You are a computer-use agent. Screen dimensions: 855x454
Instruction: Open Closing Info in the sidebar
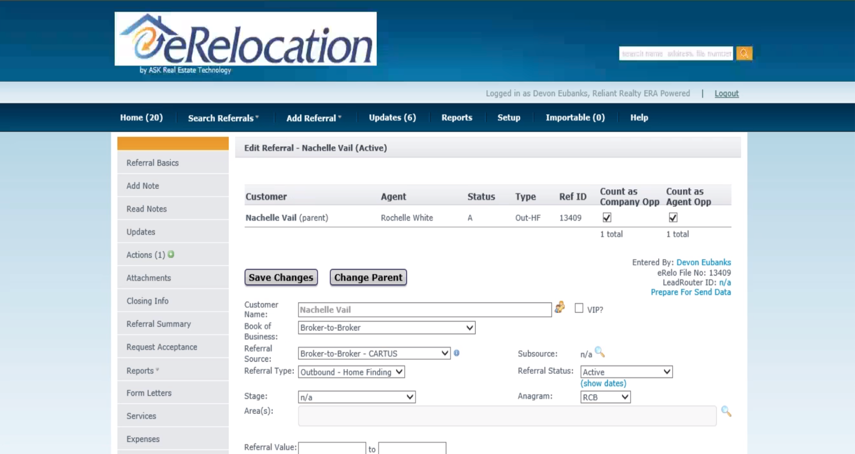point(147,301)
